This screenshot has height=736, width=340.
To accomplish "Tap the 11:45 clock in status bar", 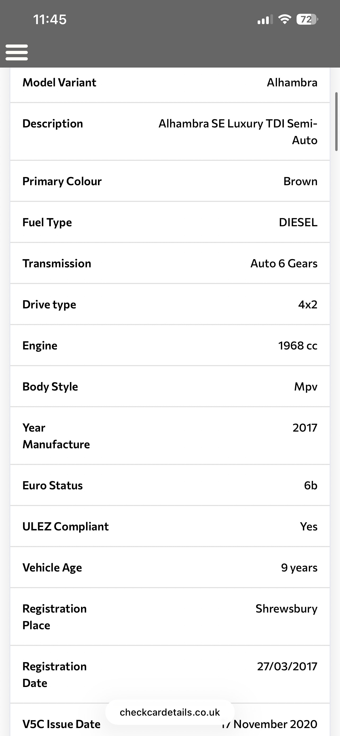I will 50,20.
